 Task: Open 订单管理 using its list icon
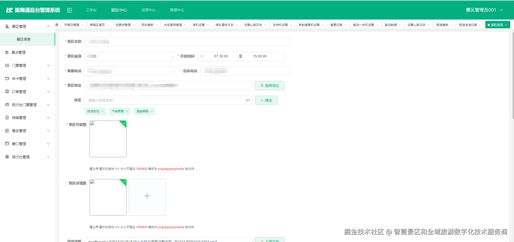7,91
